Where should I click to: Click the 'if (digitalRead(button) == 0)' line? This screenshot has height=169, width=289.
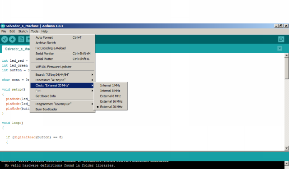[x=34, y=137]
